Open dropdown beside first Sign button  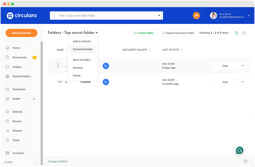coord(242,66)
